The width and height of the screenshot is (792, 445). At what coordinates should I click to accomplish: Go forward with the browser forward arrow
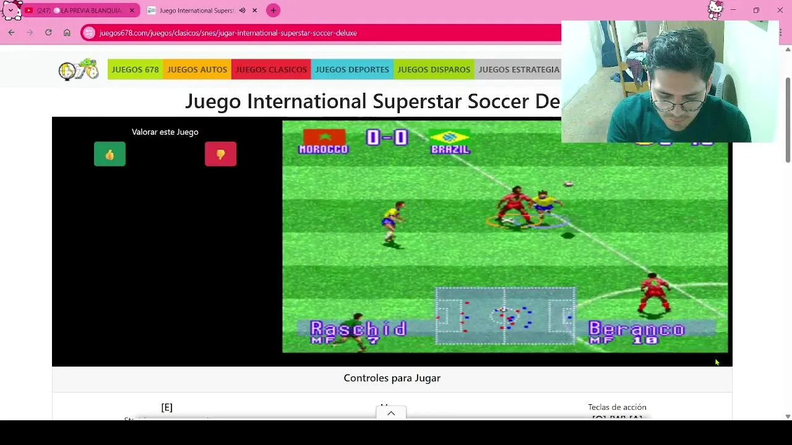(30, 33)
